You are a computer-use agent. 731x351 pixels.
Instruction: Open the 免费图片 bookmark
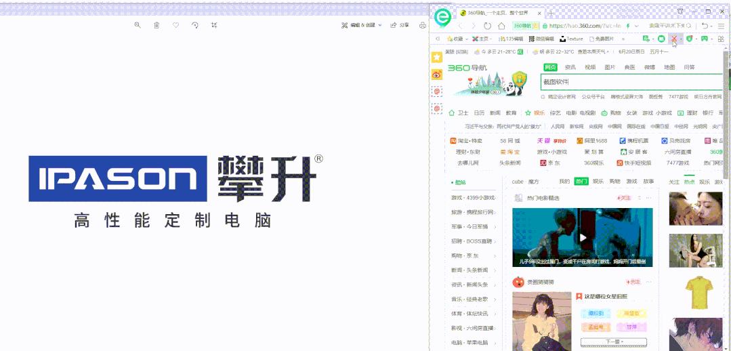pos(602,39)
